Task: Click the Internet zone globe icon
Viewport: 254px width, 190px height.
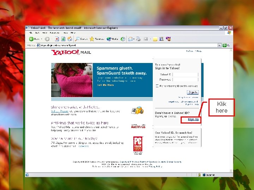Action: (x=204, y=175)
